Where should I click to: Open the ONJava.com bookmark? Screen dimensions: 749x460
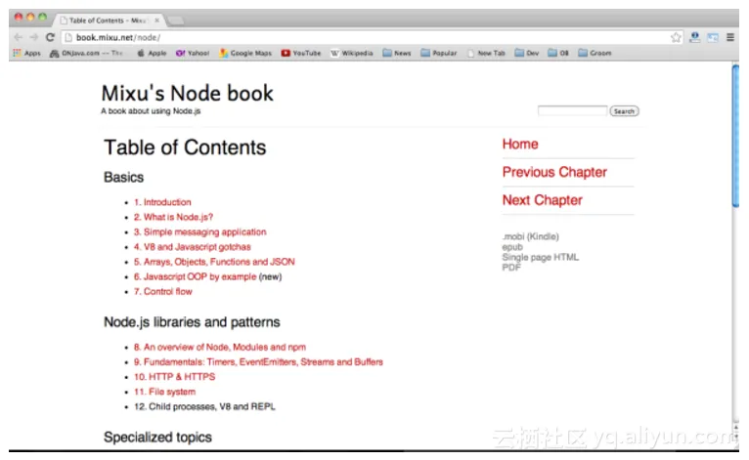tap(86, 53)
